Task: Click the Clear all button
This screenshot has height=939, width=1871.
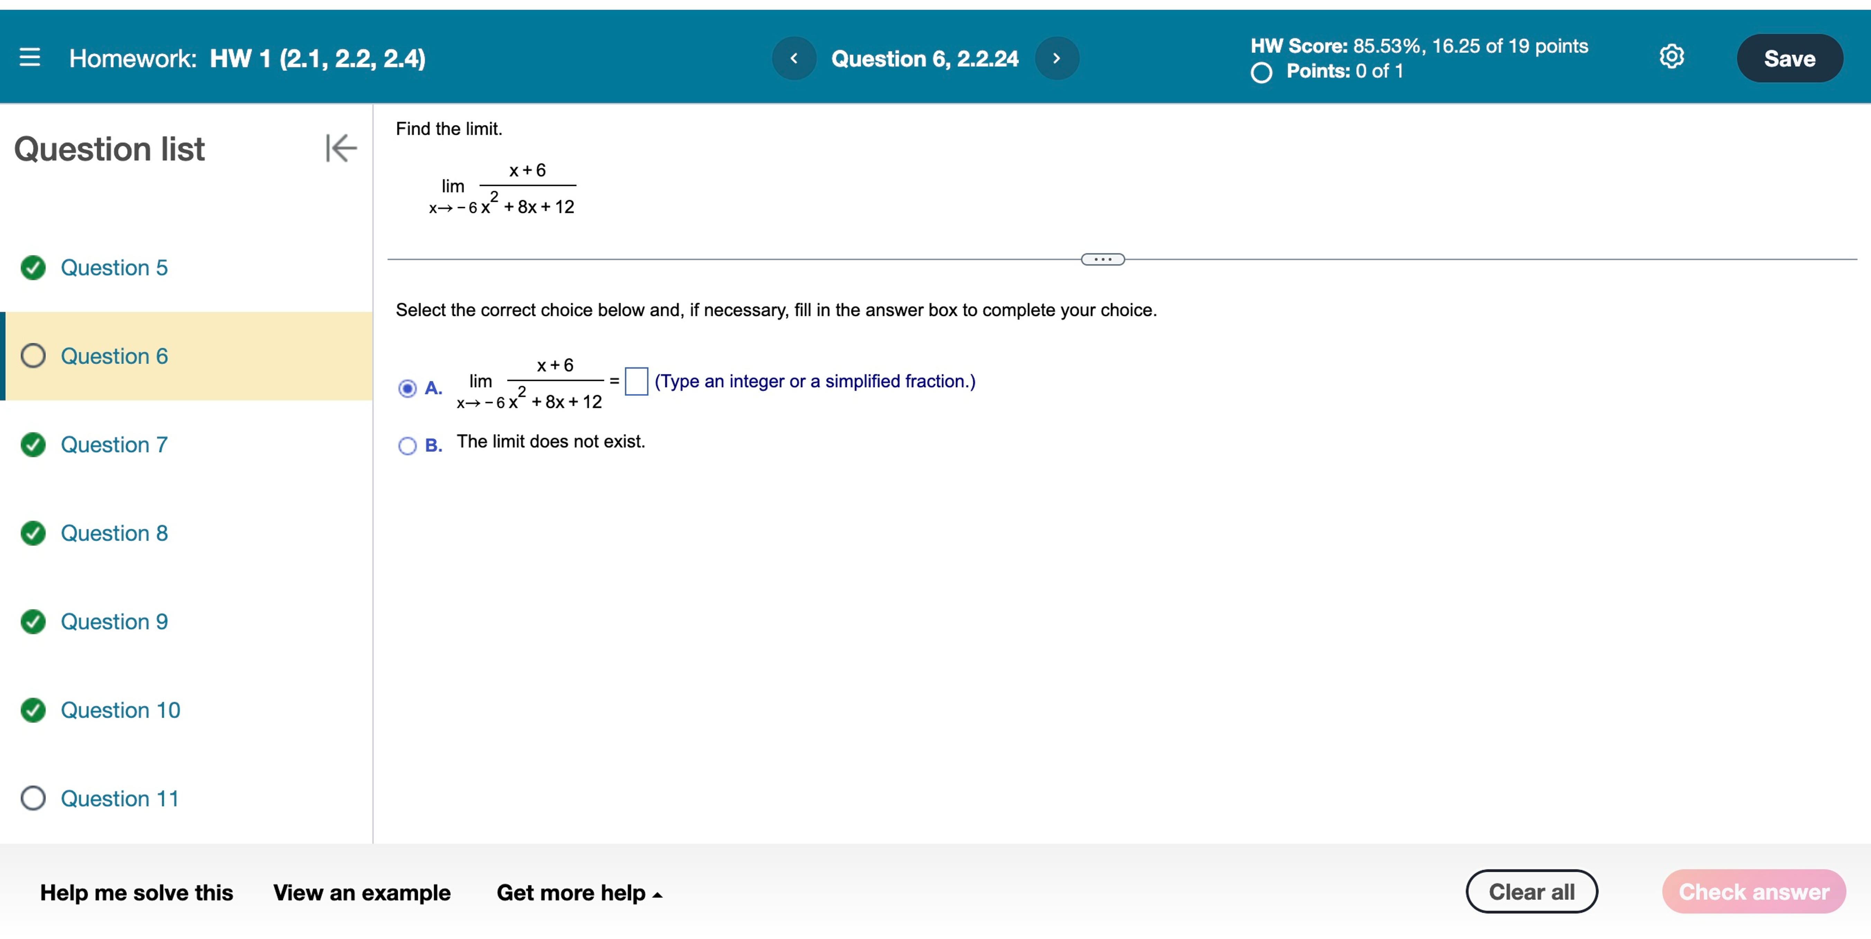Action: pyautogui.click(x=1532, y=892)
